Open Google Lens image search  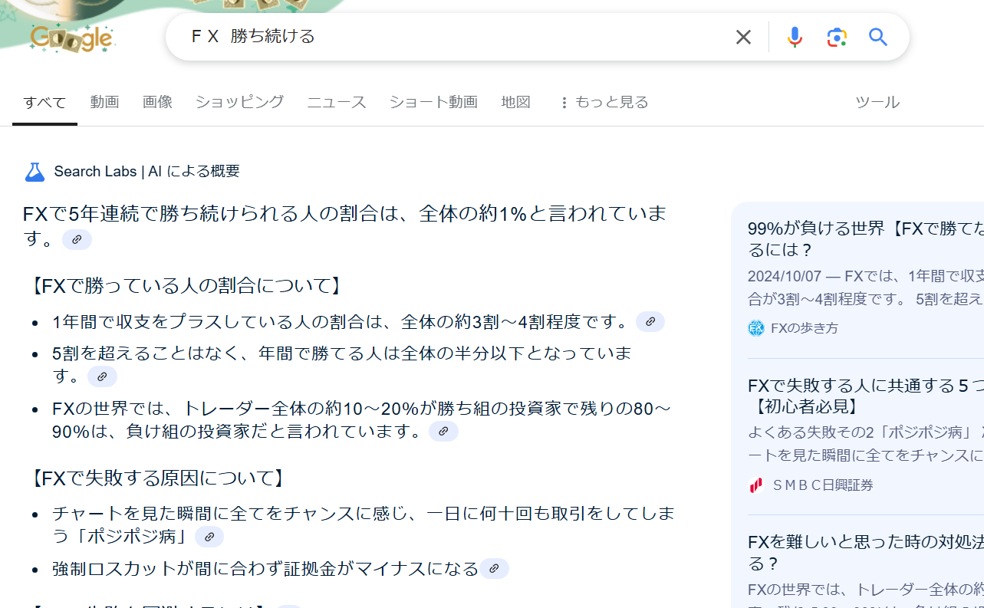pos(836,36)
